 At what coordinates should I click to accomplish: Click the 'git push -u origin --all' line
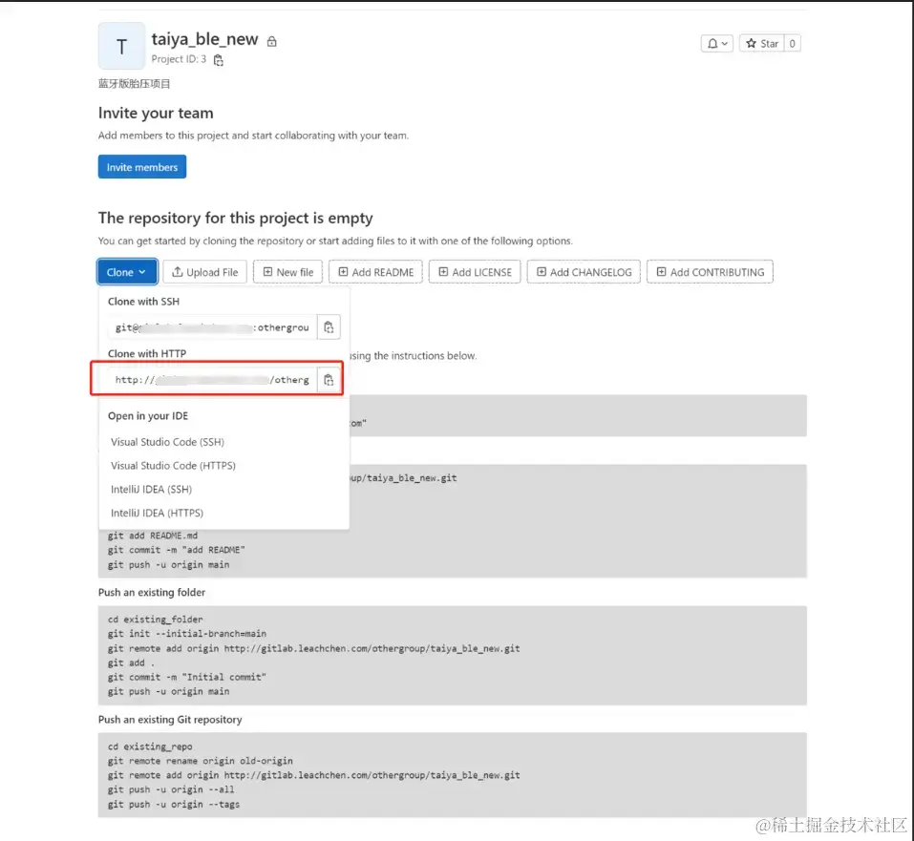(171, 790)
